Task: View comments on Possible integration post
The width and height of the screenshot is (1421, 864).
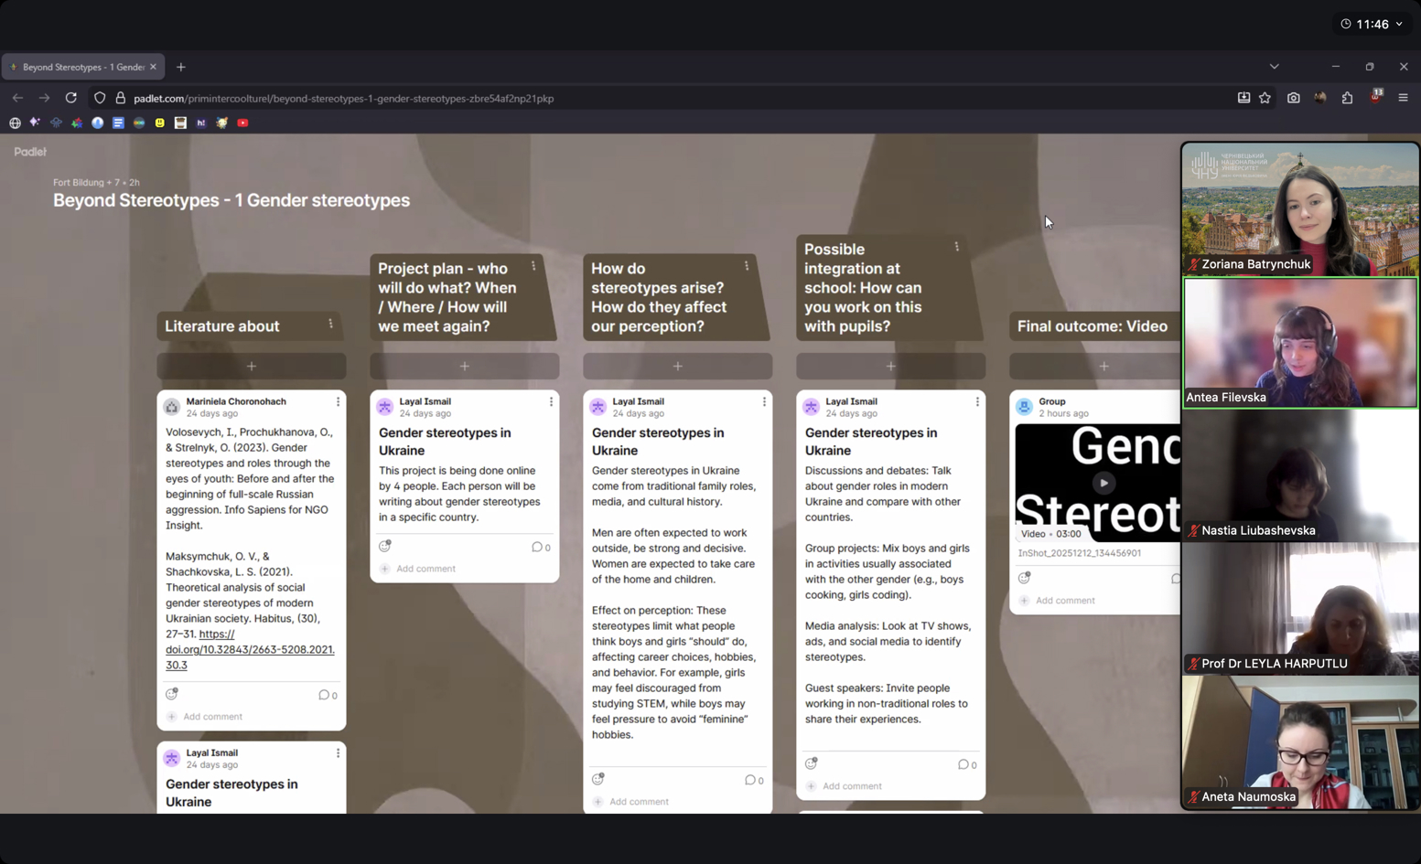Action: (x=967, y=764)
